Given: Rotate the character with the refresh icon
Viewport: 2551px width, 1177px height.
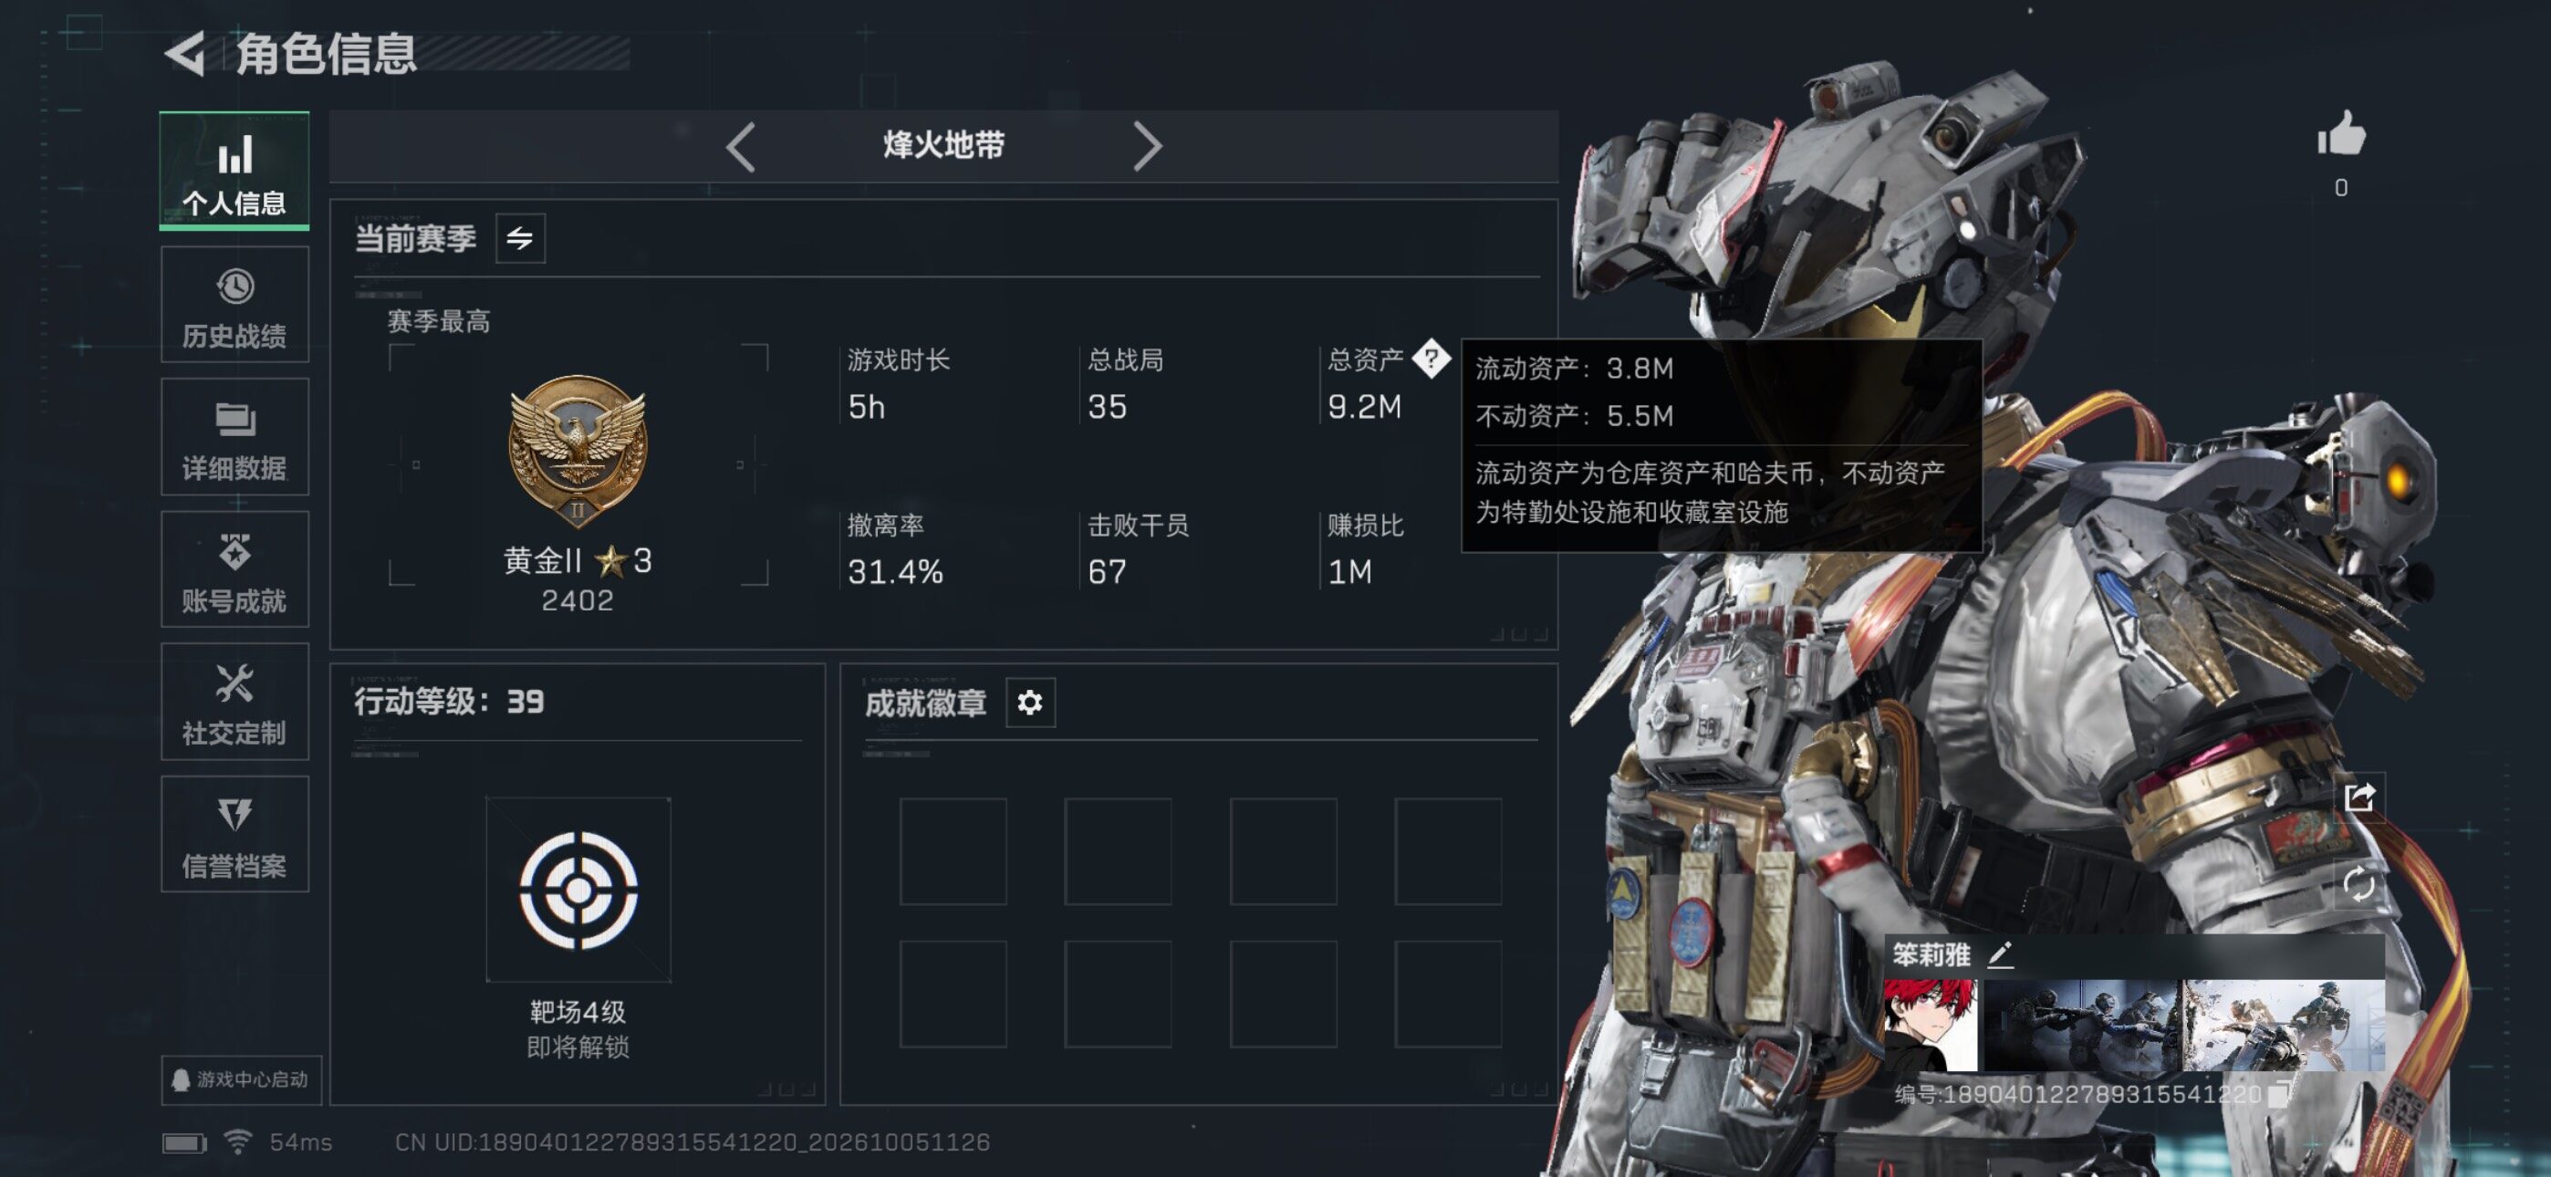Looking at the screenshot, I should [x=2358, y=884].
